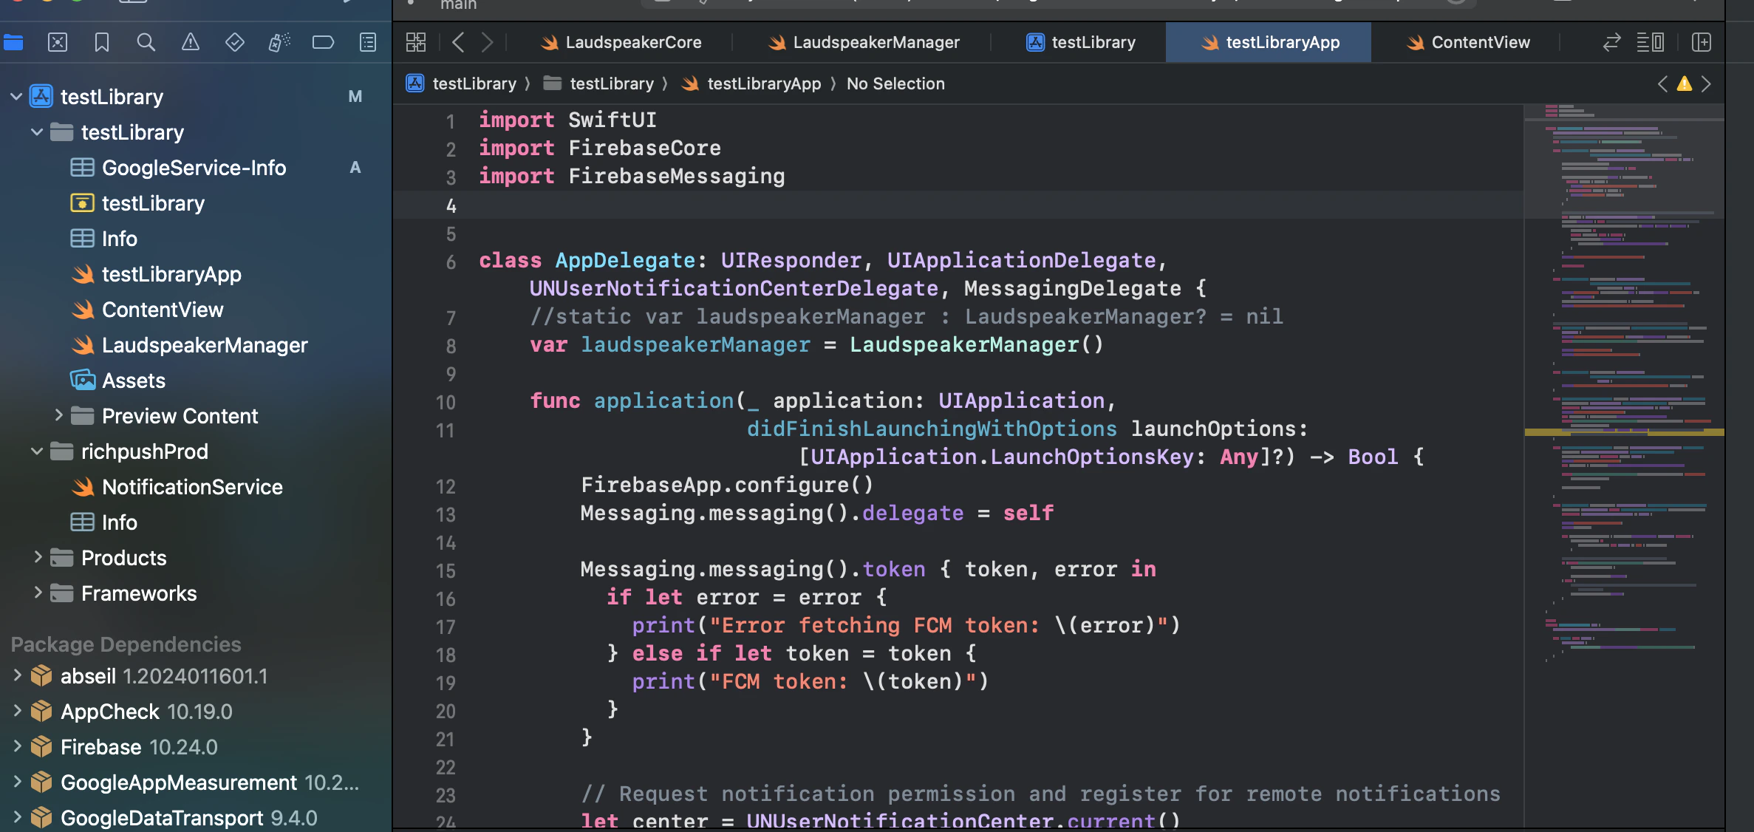Screen dimensions: 1754x832
Task: Expand the Preview Content folder
Action: tap(58, 415)
